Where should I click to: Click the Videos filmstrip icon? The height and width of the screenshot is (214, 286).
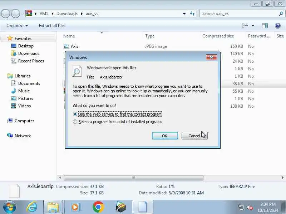pyautogui.click(x=14, y=106)
